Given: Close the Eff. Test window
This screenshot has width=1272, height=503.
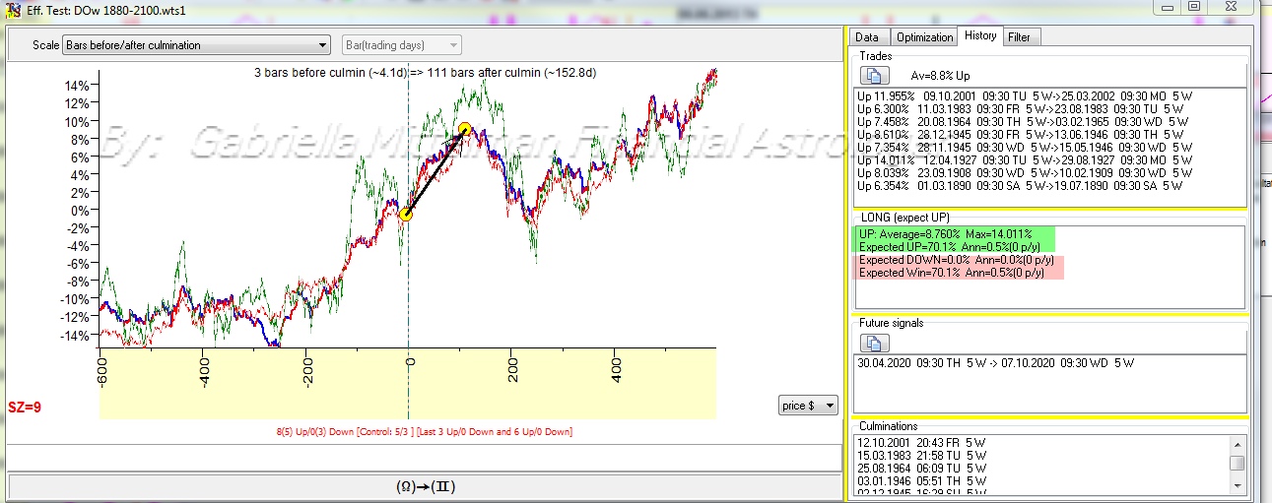Looking at the screenshot, I should coord(1232,6).
